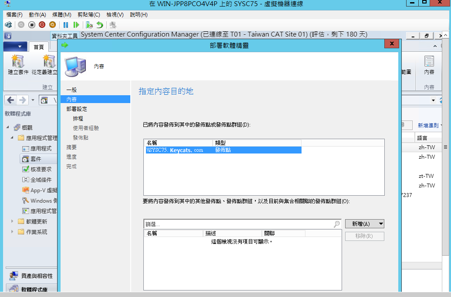This screenshot has width=451, height=297.
Task: Open the address bar dropdown on the right
Action: pyautogui.click(x=433, y=100)
